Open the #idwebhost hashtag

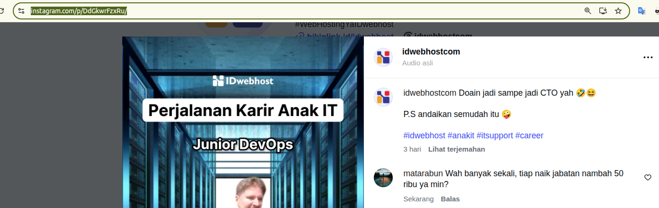424,136
